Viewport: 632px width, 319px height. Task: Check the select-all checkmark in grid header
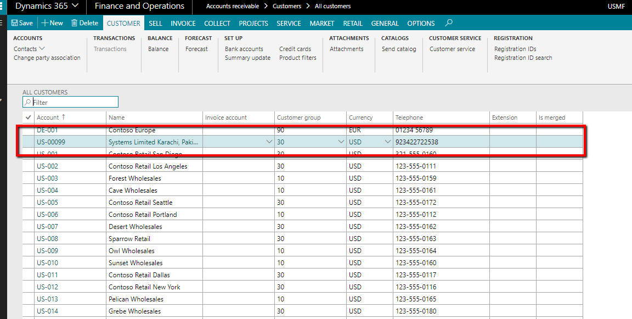(x=28, y=117)
